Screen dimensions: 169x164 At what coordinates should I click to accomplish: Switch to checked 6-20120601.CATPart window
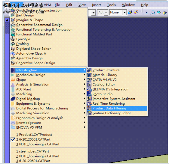(x=48, y=139)
